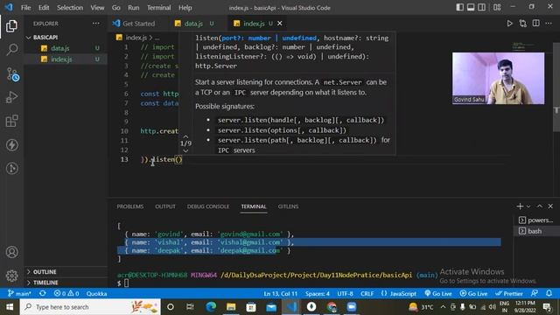Viewport: 560px width, 315px height.
Task: Show next signature in hint popup
Action: point(185,150)
